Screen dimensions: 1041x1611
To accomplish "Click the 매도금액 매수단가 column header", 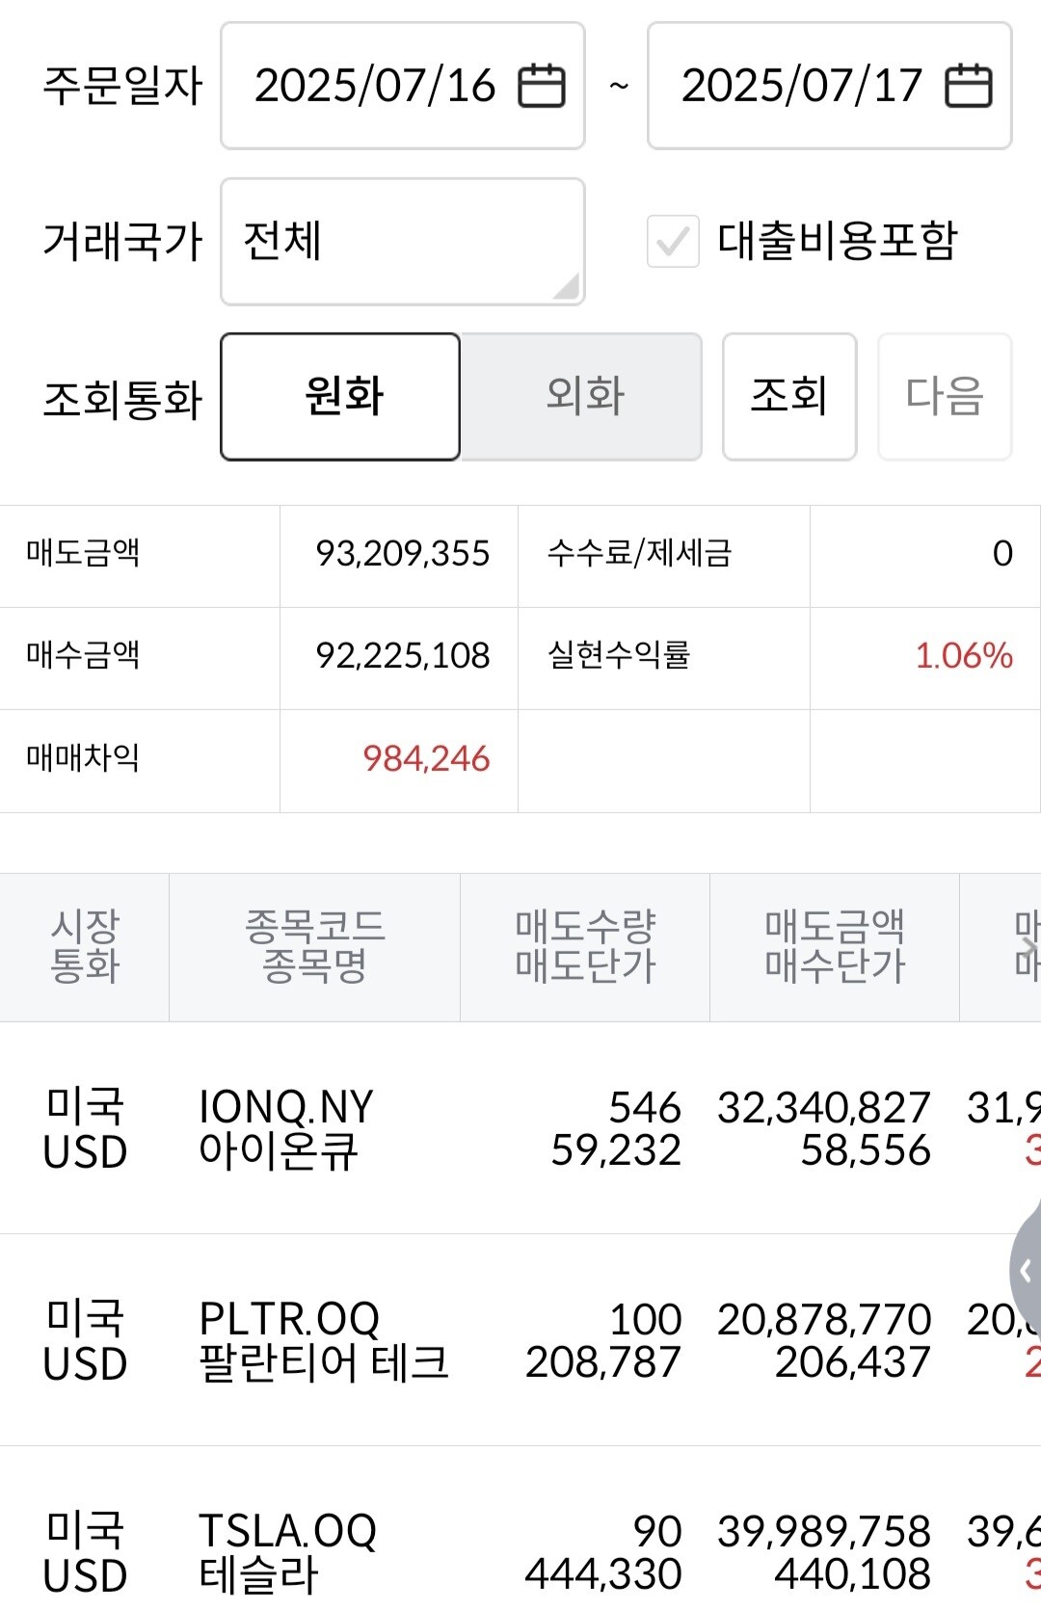I will coord(835,947).
